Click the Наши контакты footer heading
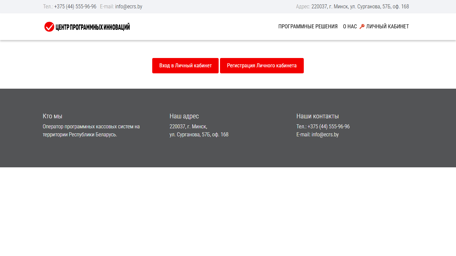 tap(317, 116)
